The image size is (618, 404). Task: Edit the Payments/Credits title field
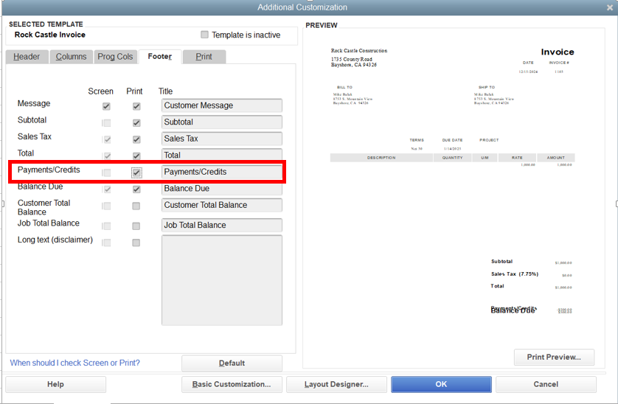click(221, 172)
